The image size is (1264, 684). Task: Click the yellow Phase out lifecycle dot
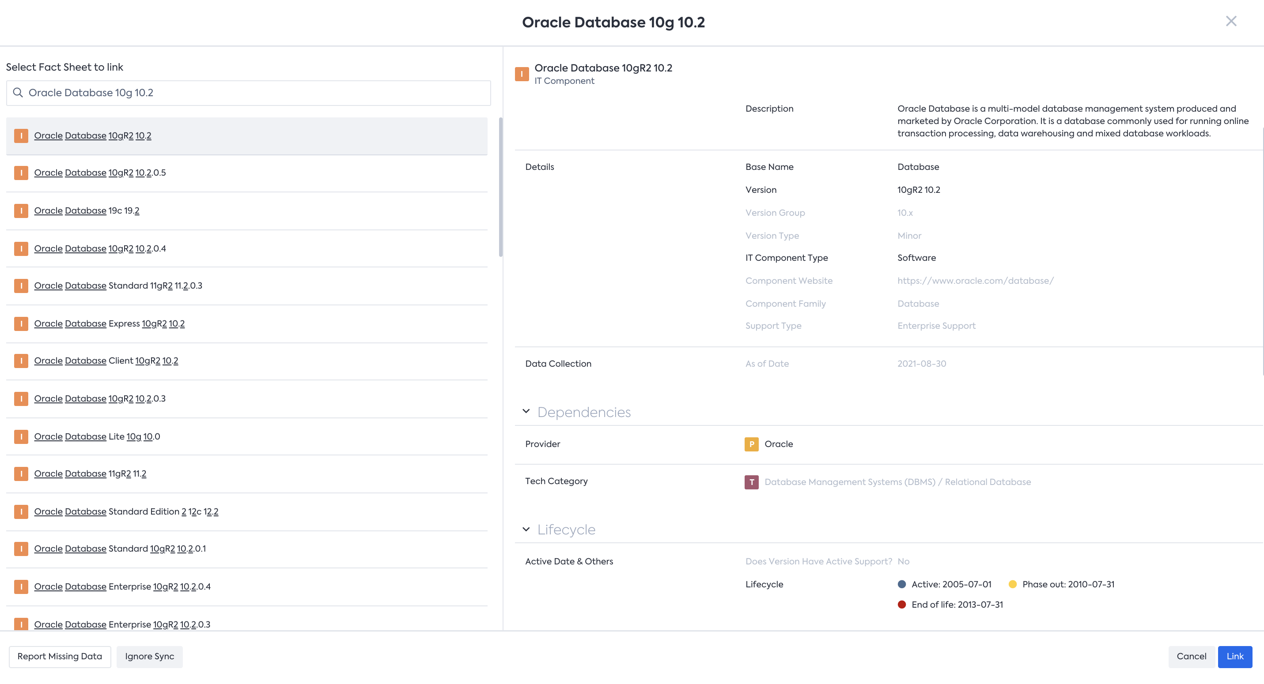point(1012,584)
